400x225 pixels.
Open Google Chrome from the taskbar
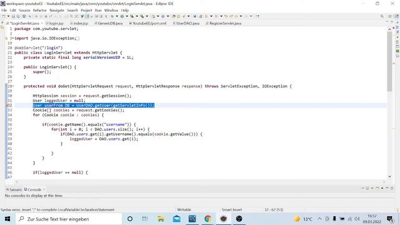[208, 219]
